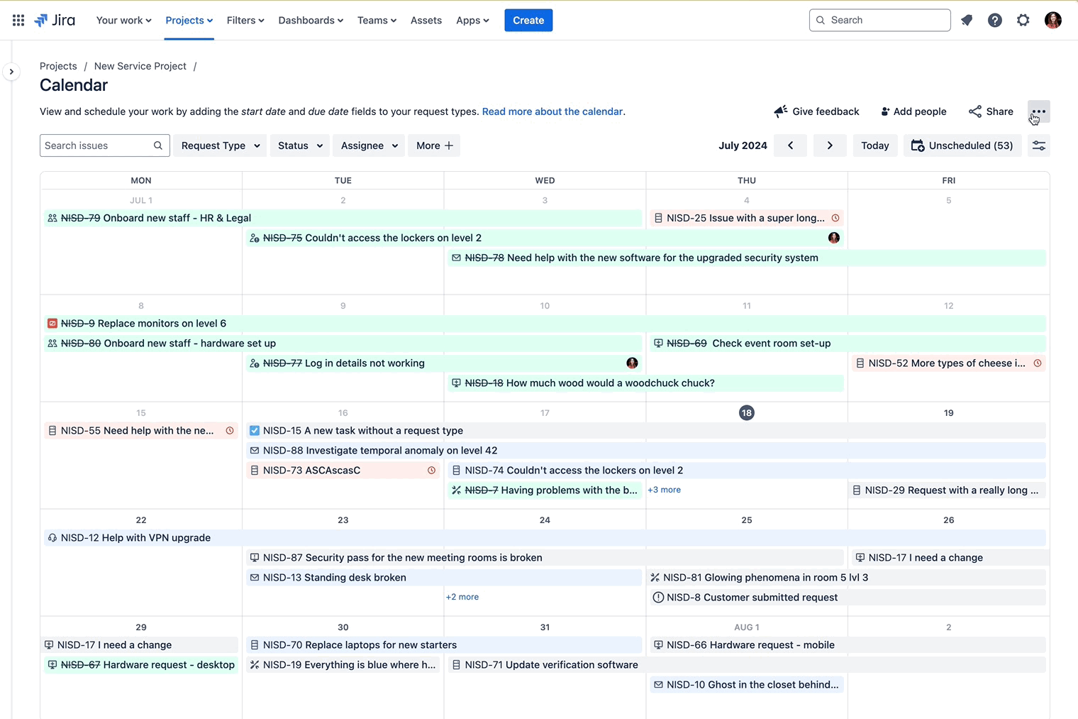Open the Unscheduled issues panel
The height and width of the screenshot is (719, 1078).
pos(962,145)
